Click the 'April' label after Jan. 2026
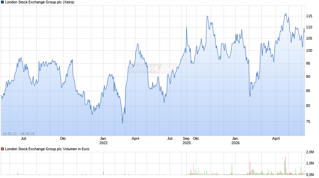319x178 pixels. tap(276, 139)
